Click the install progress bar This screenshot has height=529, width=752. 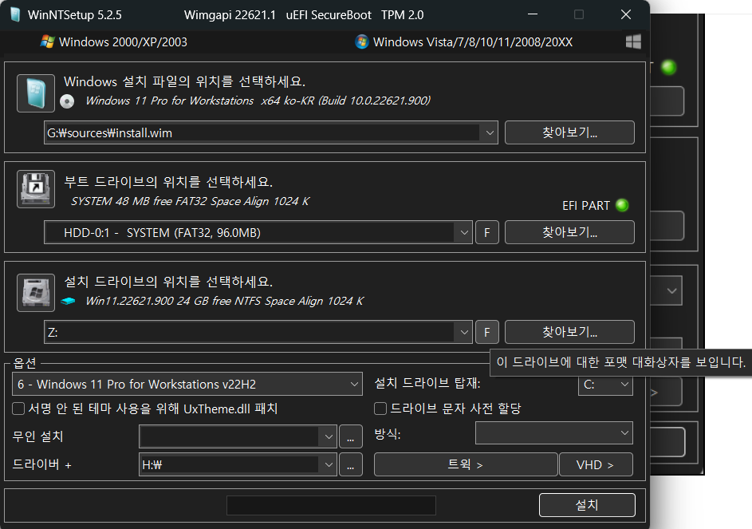331,506
